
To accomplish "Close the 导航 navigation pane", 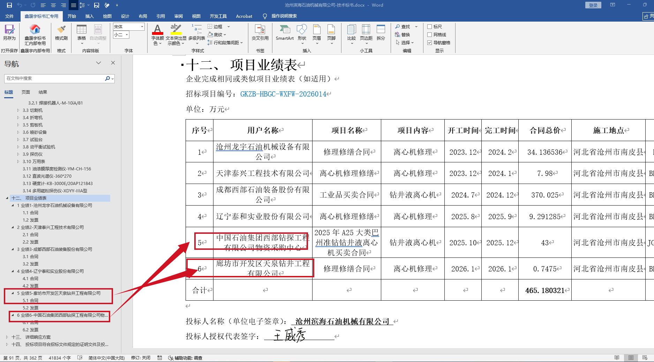I will pyautogui.click(x=113, y=63).
